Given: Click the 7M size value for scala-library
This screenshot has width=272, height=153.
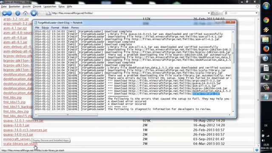Looking at the screenshot, I should coord(145,144).
